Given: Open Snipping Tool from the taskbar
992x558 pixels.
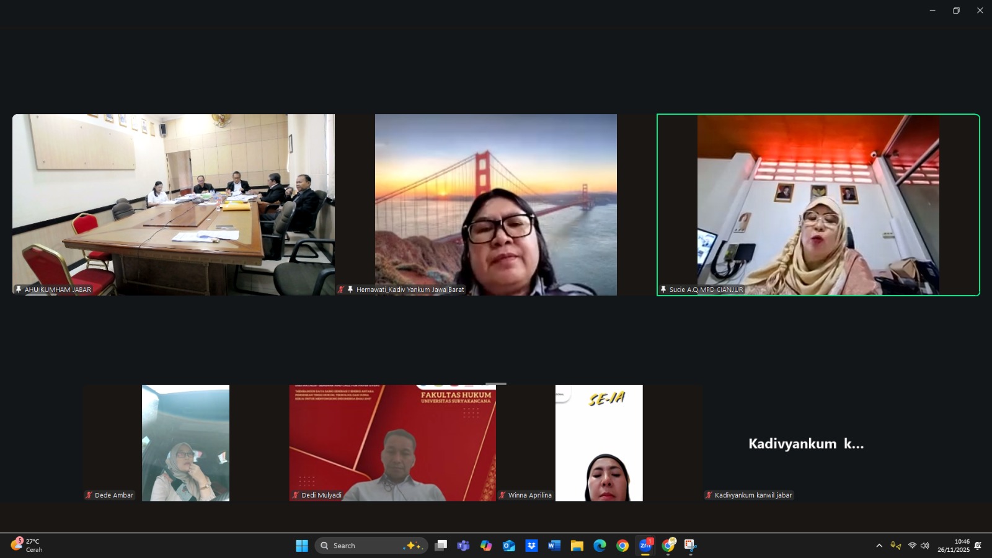Looking at the screenshot, I should coord(691,546).
